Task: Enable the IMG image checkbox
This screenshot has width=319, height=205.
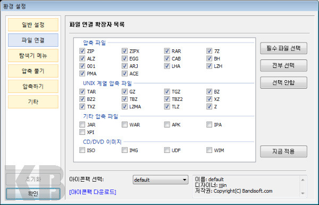Action: 124,150
